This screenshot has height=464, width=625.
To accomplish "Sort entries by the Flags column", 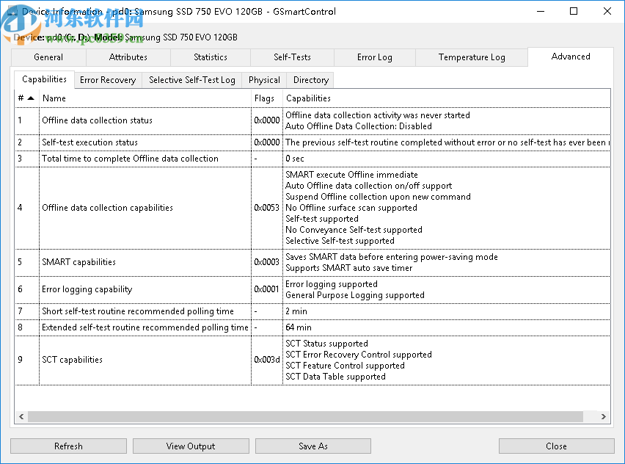I will (265, 98).
